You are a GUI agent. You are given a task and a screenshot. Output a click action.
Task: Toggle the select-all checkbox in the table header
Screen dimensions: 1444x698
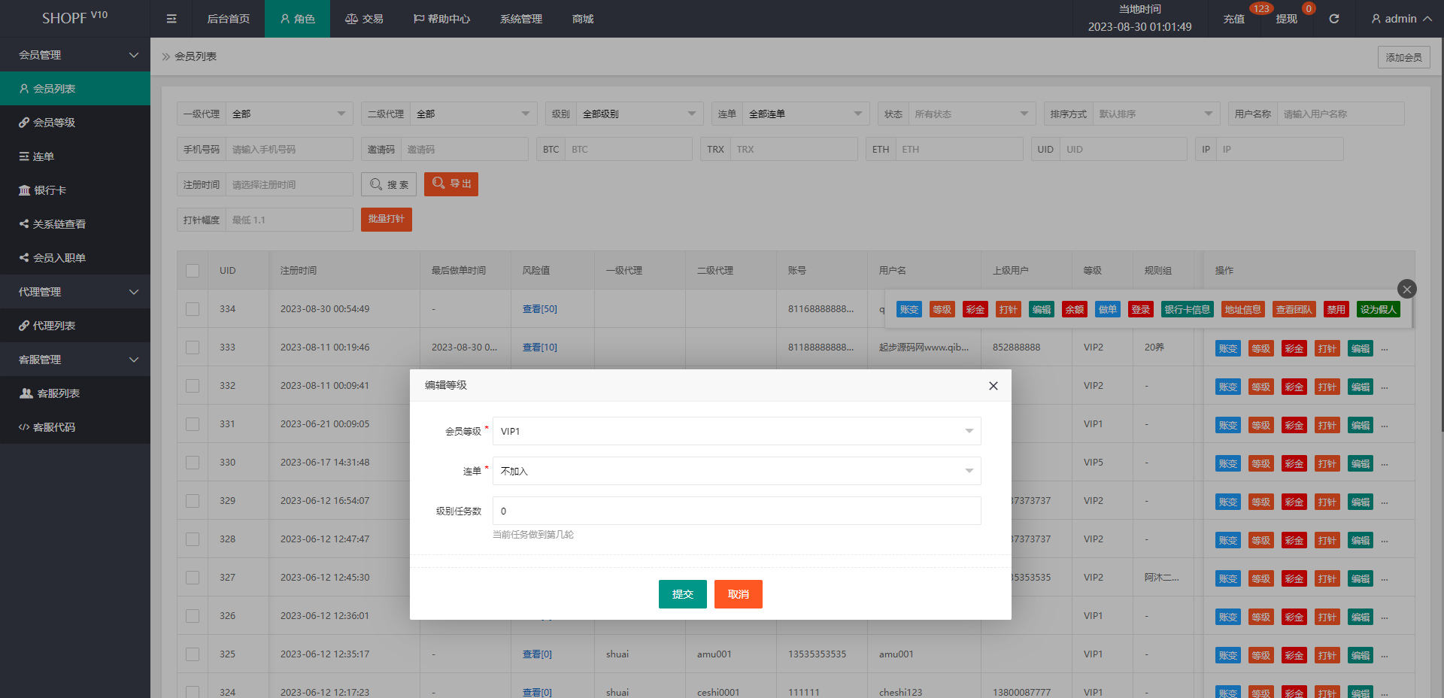193,271
